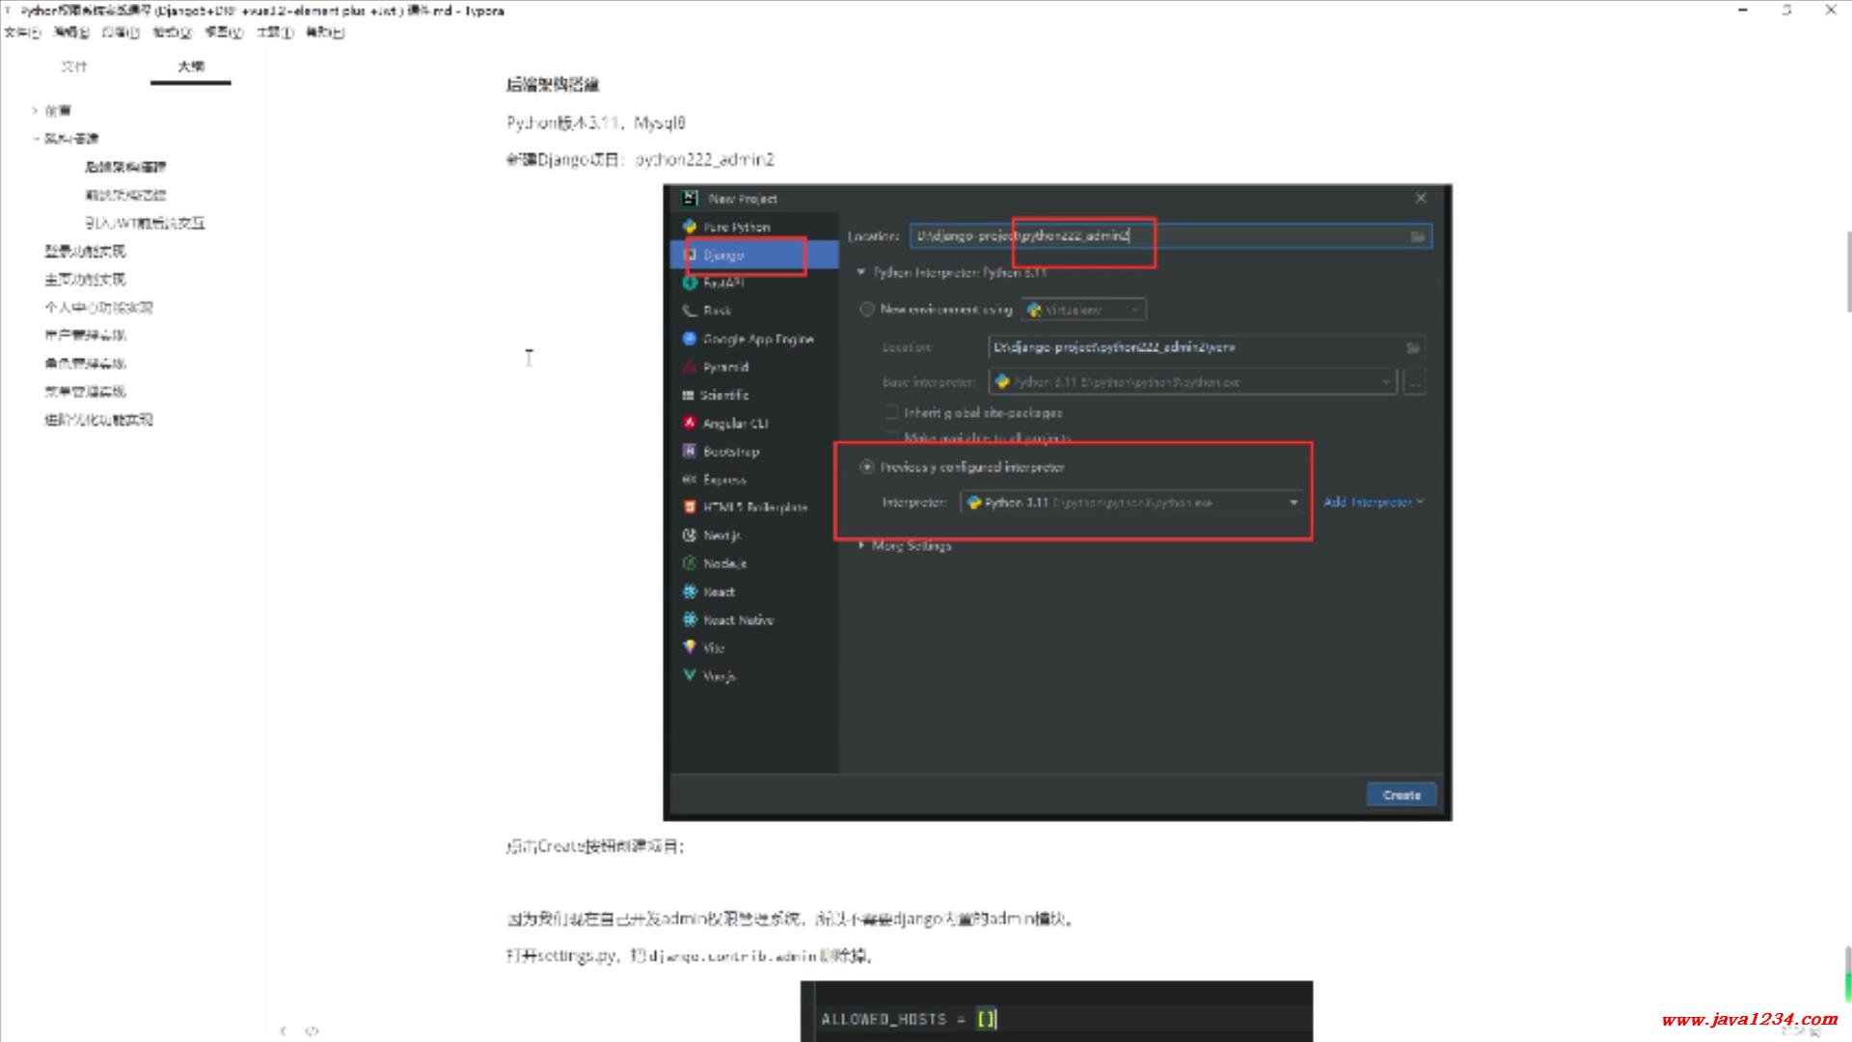Select Previously configured interpreter radio button

[866, 467]
